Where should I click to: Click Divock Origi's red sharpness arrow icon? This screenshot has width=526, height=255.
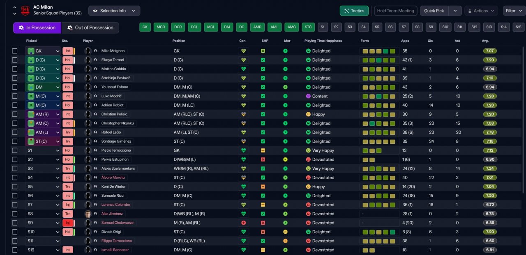point(263,232)
